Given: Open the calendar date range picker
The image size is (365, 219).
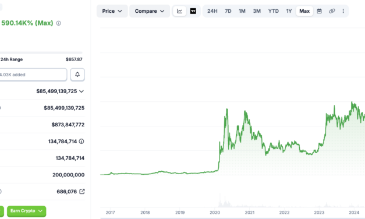Looking at the screenshot, I should 320,11.
